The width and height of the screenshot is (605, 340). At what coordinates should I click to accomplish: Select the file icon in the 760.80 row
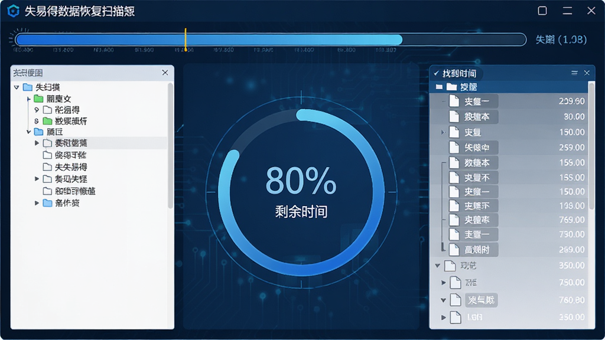(x=456, y=300)
